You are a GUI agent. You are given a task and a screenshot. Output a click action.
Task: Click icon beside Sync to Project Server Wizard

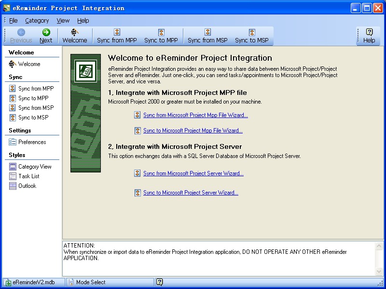coord(138,193)
